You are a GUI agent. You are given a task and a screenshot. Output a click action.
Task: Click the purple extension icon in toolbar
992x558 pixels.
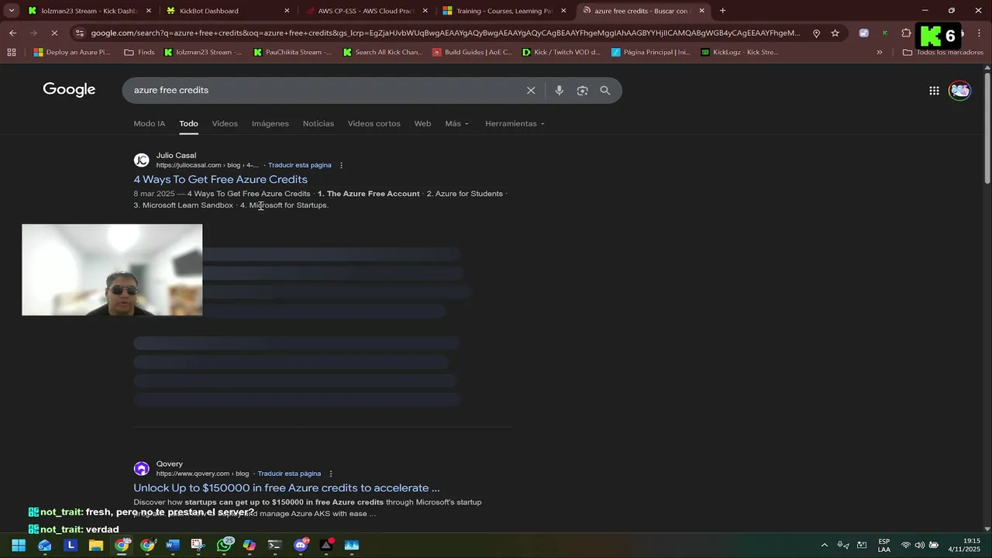click(x=864, y=33)
